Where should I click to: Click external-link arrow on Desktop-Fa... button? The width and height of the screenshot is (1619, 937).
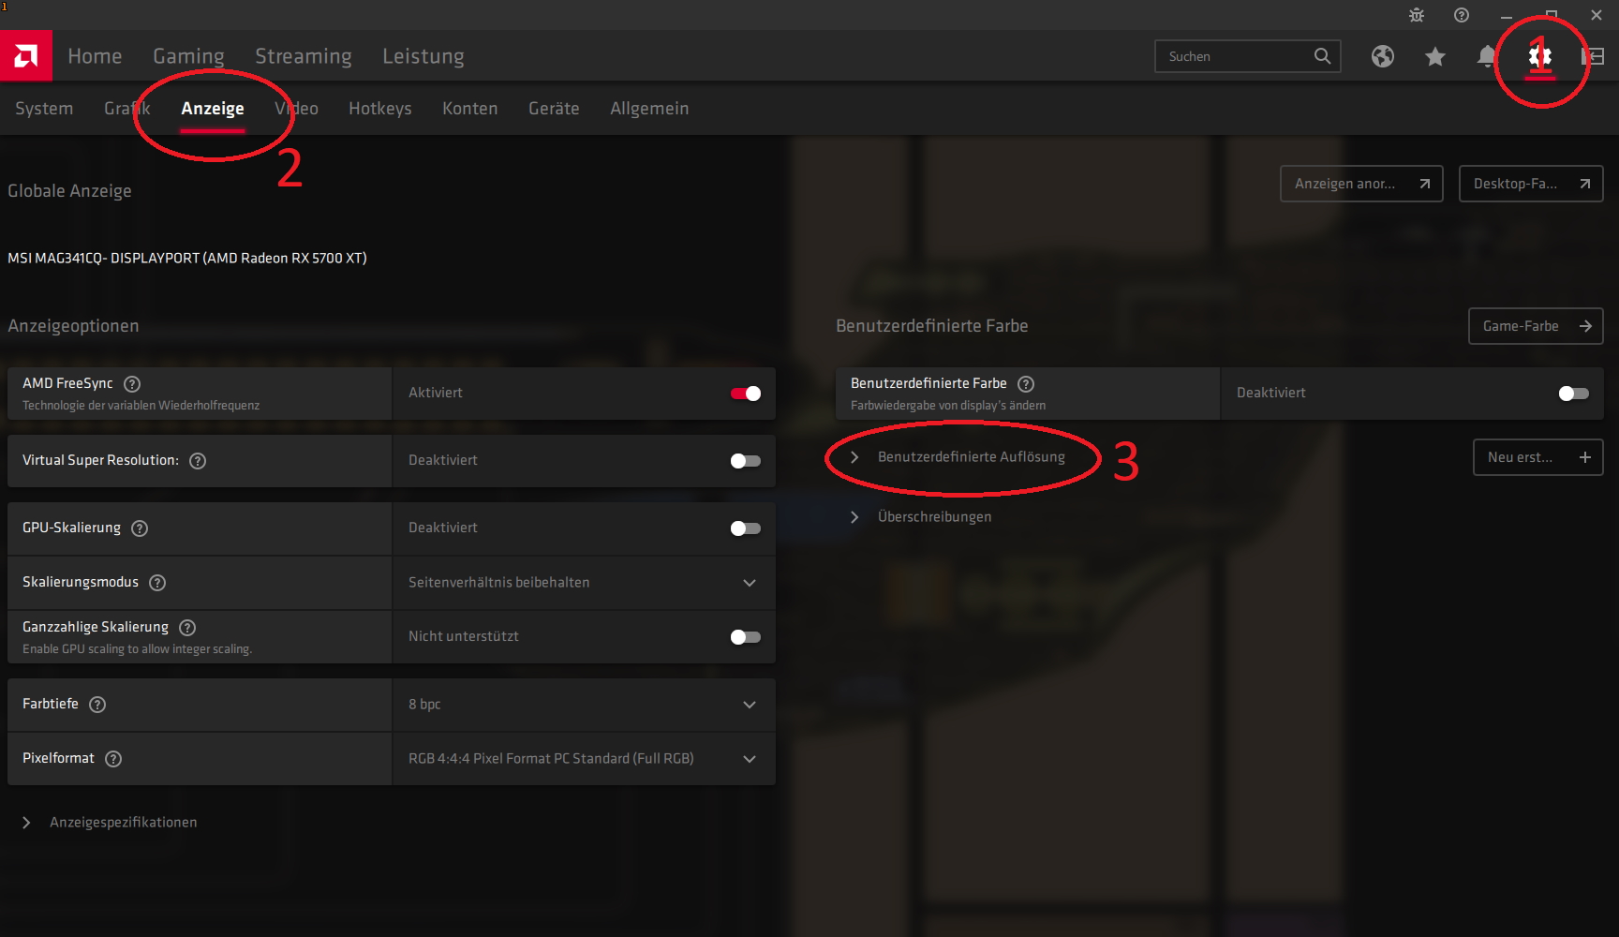coord(1585,184)
